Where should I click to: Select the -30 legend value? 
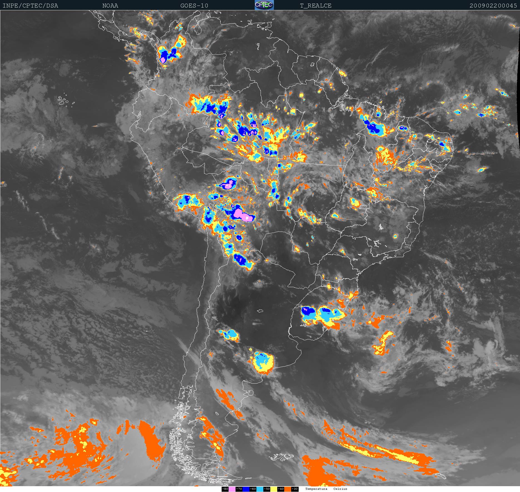(295, 489)
